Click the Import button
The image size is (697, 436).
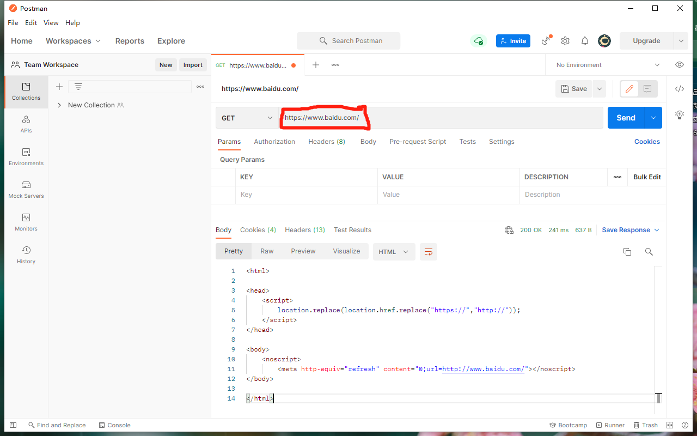coord(193,65)
